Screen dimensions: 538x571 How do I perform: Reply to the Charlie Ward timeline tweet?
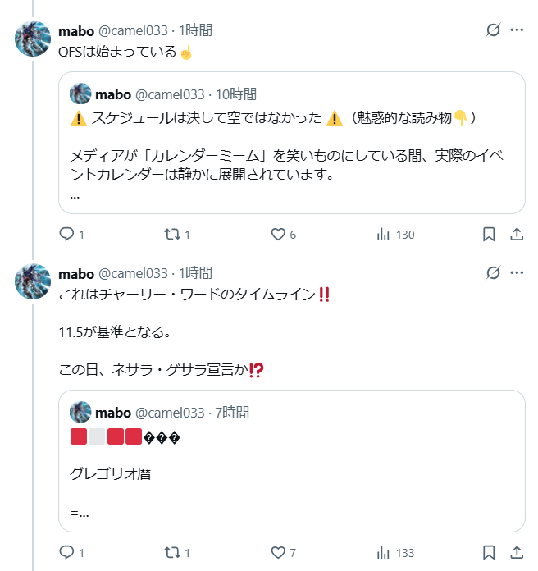67,553
